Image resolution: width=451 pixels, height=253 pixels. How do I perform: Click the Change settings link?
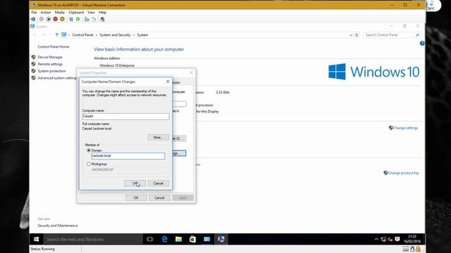pyautogui.click(x=405, y=128)
